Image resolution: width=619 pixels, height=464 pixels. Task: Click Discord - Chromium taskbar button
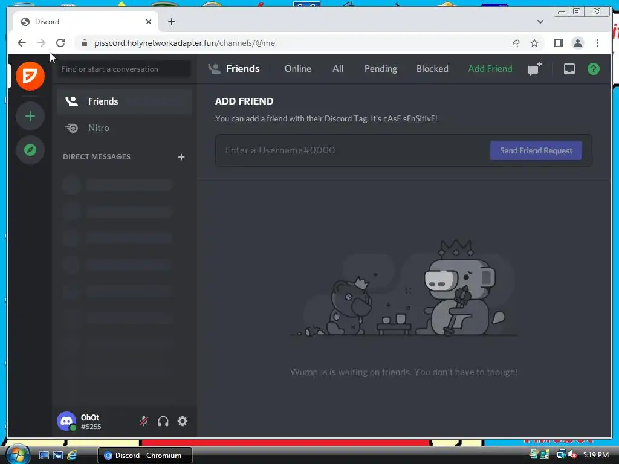[x=145, y=456]
